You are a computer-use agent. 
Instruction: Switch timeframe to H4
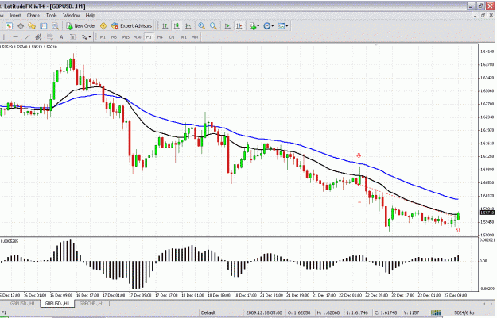click(x=160, y=37)
